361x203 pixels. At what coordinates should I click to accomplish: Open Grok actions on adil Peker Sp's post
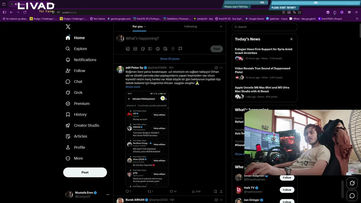(x=216, y=68)
